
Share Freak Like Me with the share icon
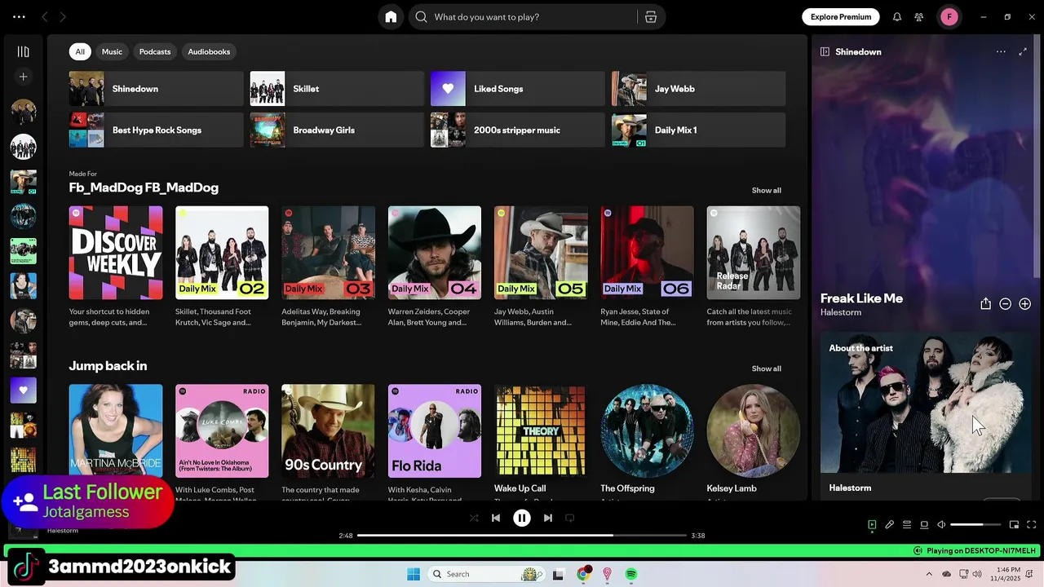985,304
